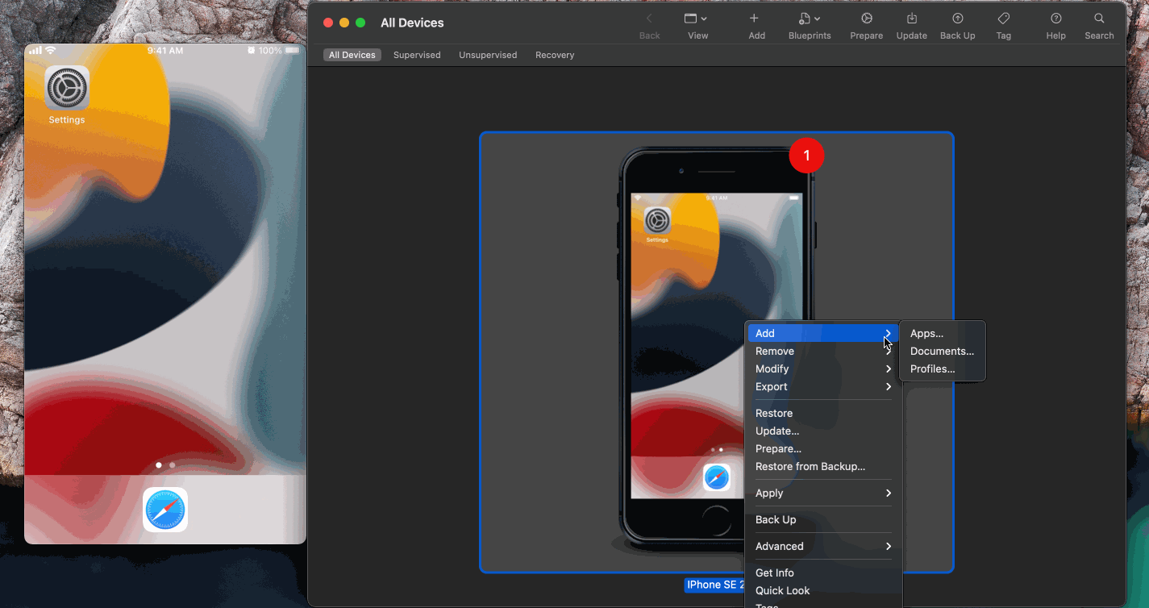The height and width of the screenshot is (608, 1149).
Task: Open the Blueprints toolbar dropdown
Action: click(810, 19)
